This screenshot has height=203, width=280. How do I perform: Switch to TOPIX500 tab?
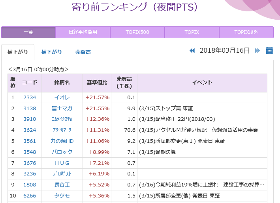137,32
